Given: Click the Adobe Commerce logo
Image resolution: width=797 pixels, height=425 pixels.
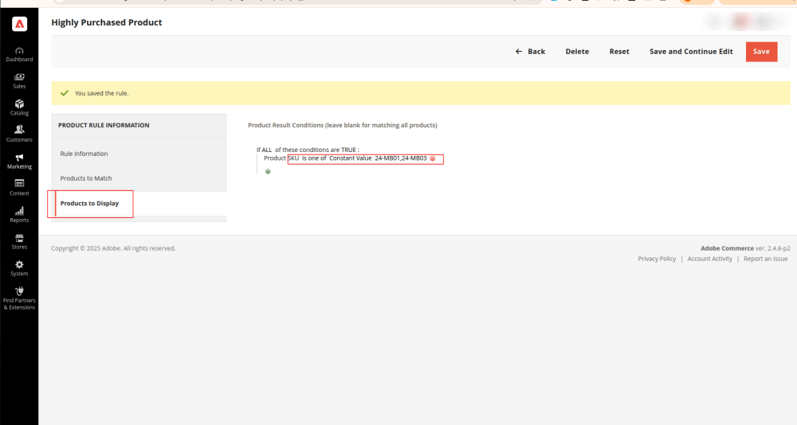Looking at the screenshot, I should 19,25.
